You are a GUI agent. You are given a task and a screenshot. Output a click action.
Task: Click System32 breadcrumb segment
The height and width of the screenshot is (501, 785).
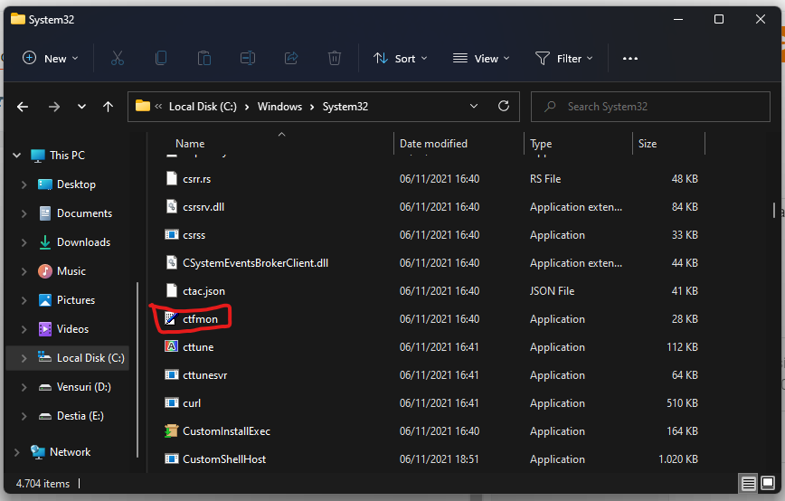(345, 107)
